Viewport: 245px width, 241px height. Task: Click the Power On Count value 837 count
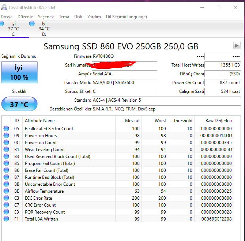(x=222, y=83)
